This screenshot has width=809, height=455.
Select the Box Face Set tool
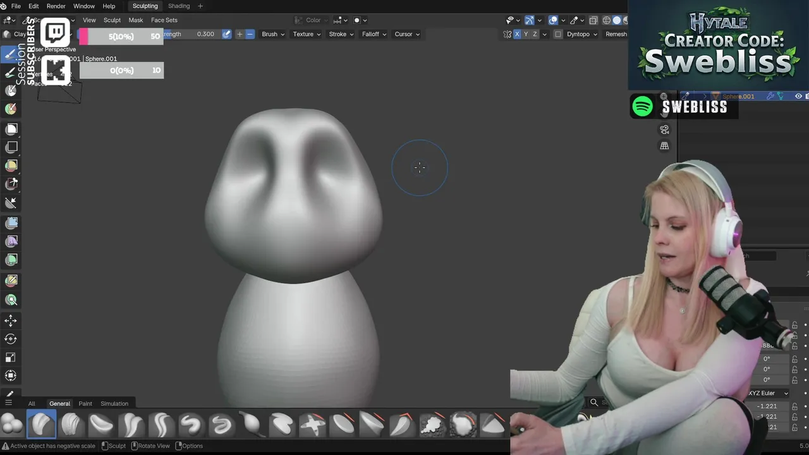click(11, 166)
